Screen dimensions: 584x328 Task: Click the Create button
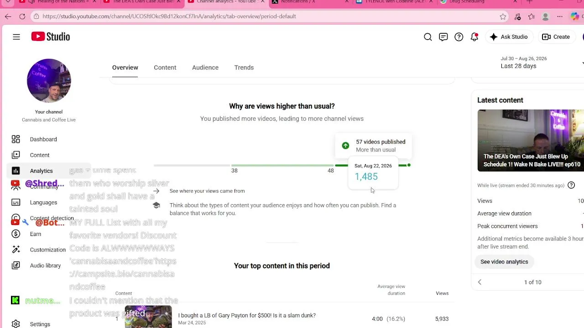[556, 37]
